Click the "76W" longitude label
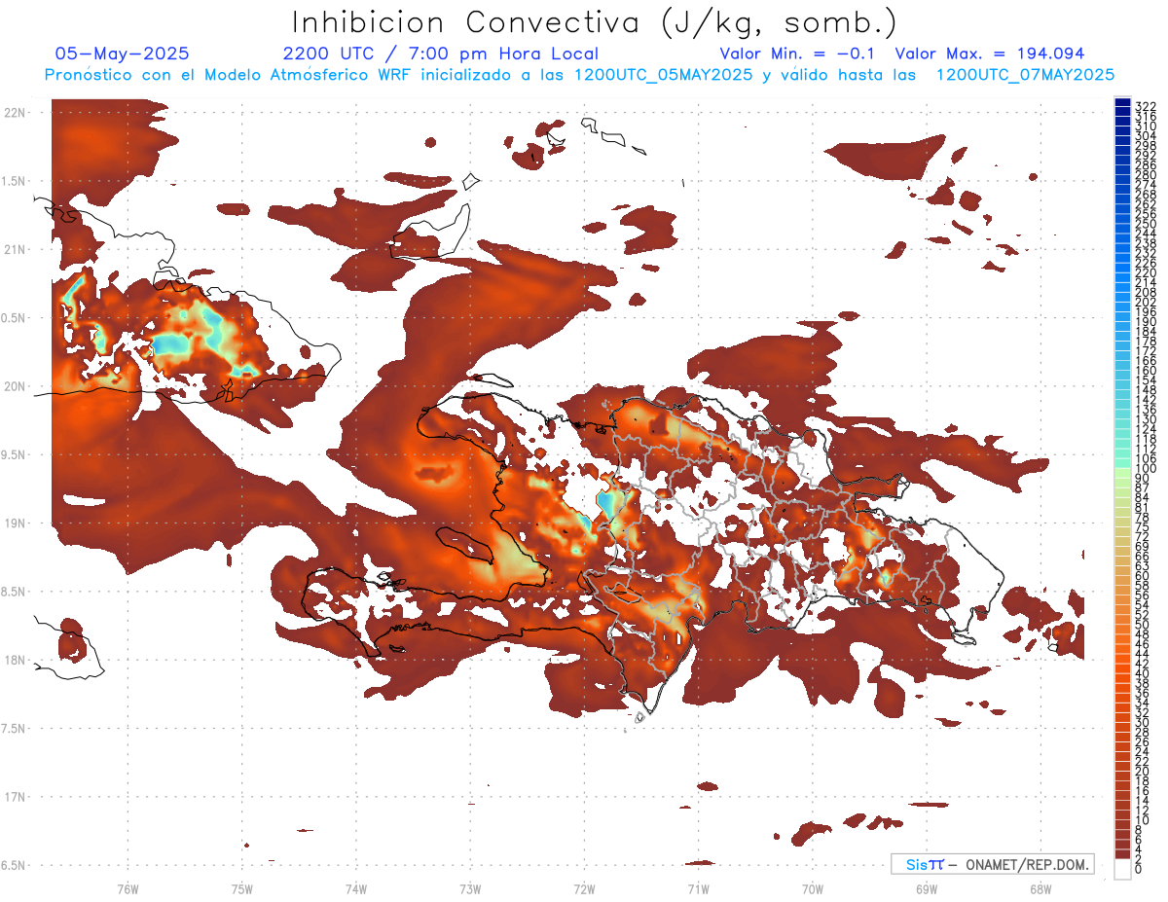Viewport: 1168px width, 902px height. [x=128, y=888]
